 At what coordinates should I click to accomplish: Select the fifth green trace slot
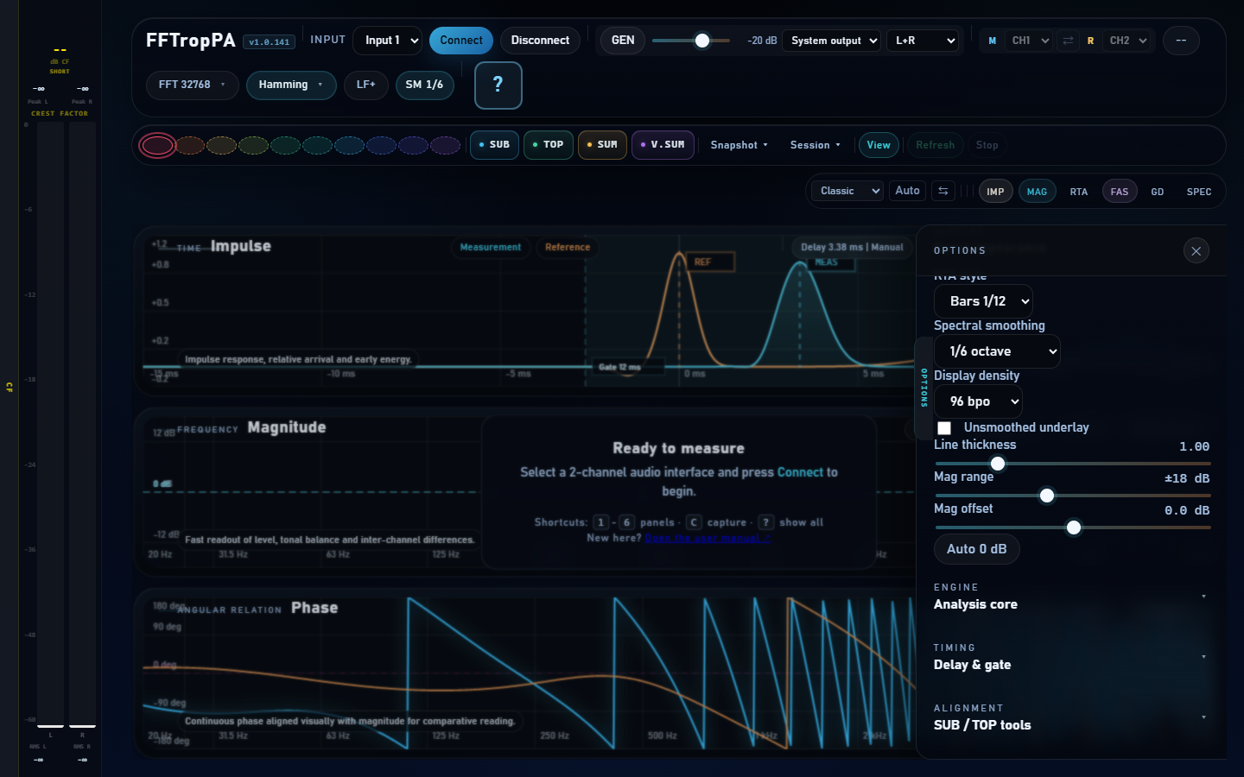click(x=285, y=145)
